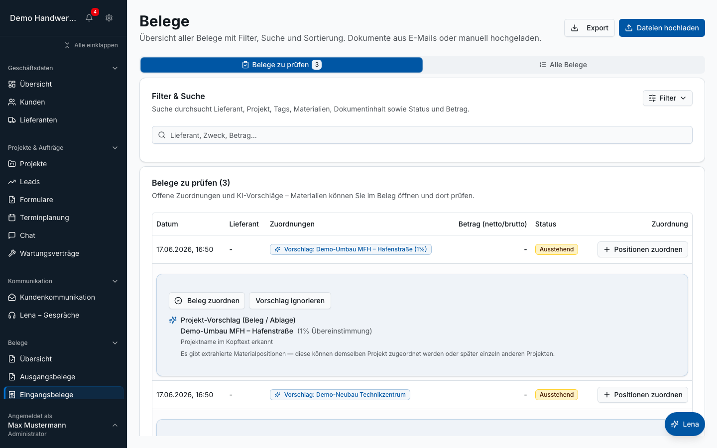This screenshot has width=717, height=448.
Task: Click the Lieferant column header
Action: 244,224
